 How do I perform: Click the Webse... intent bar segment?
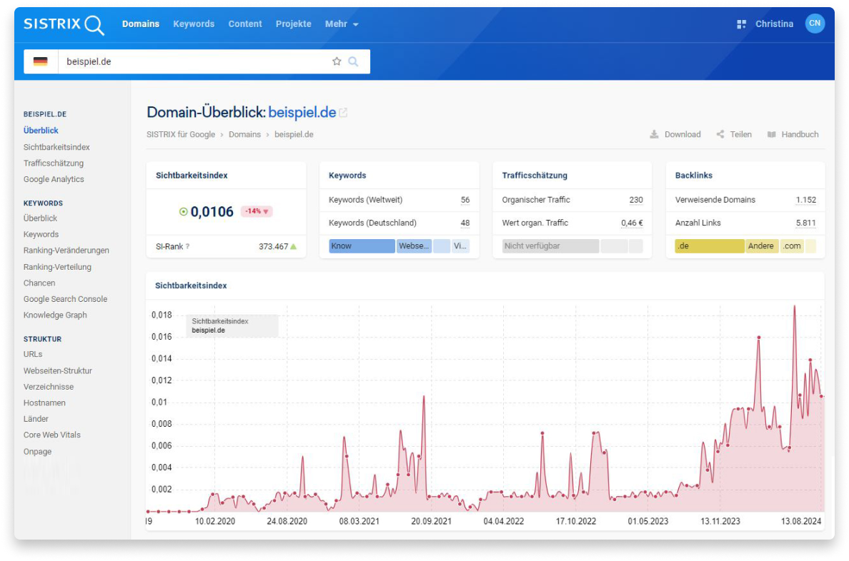414,246
